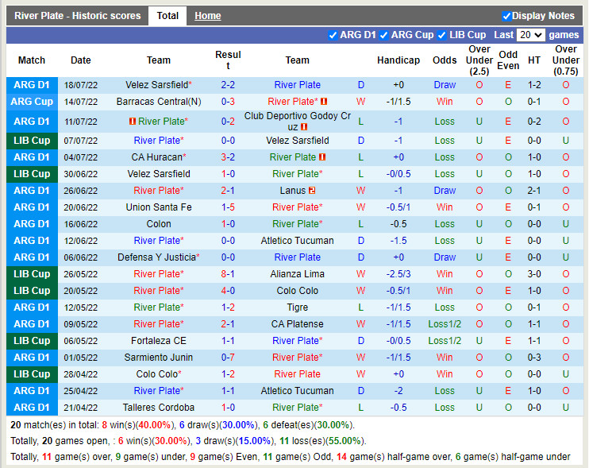
Task: Click red card icon in CA Huracan match row
Action: pyautogui.click(x=322, y=157)
